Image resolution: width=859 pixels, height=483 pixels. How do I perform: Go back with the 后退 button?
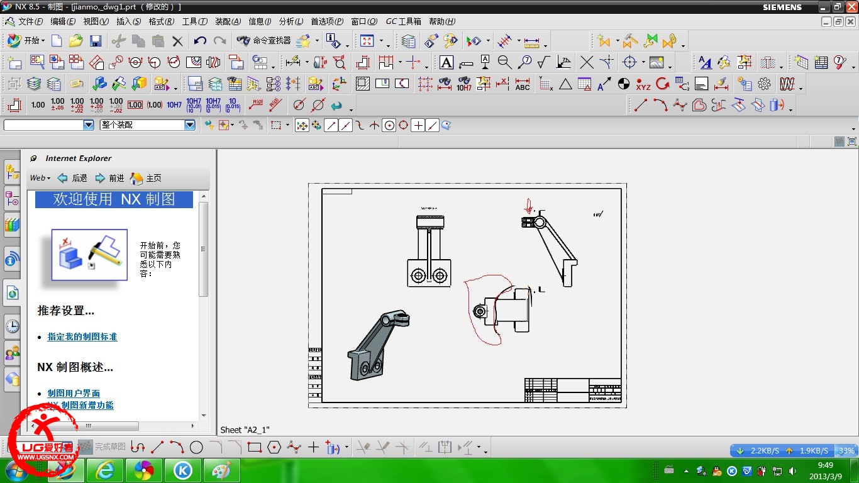tap(72, 178)
